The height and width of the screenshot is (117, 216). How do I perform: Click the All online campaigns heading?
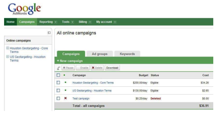[76, 33]
